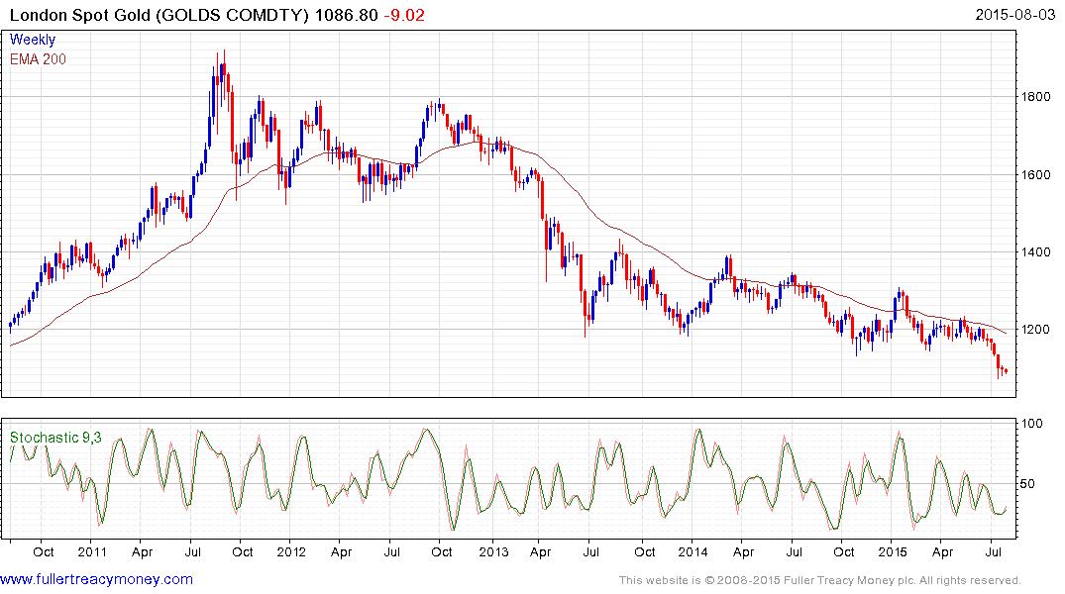Image resolution: width=1065 pixels, height=594 pixels.
Task: Select the 2013 time axis label
Action: pyautogui.click(x=493, y=551)
